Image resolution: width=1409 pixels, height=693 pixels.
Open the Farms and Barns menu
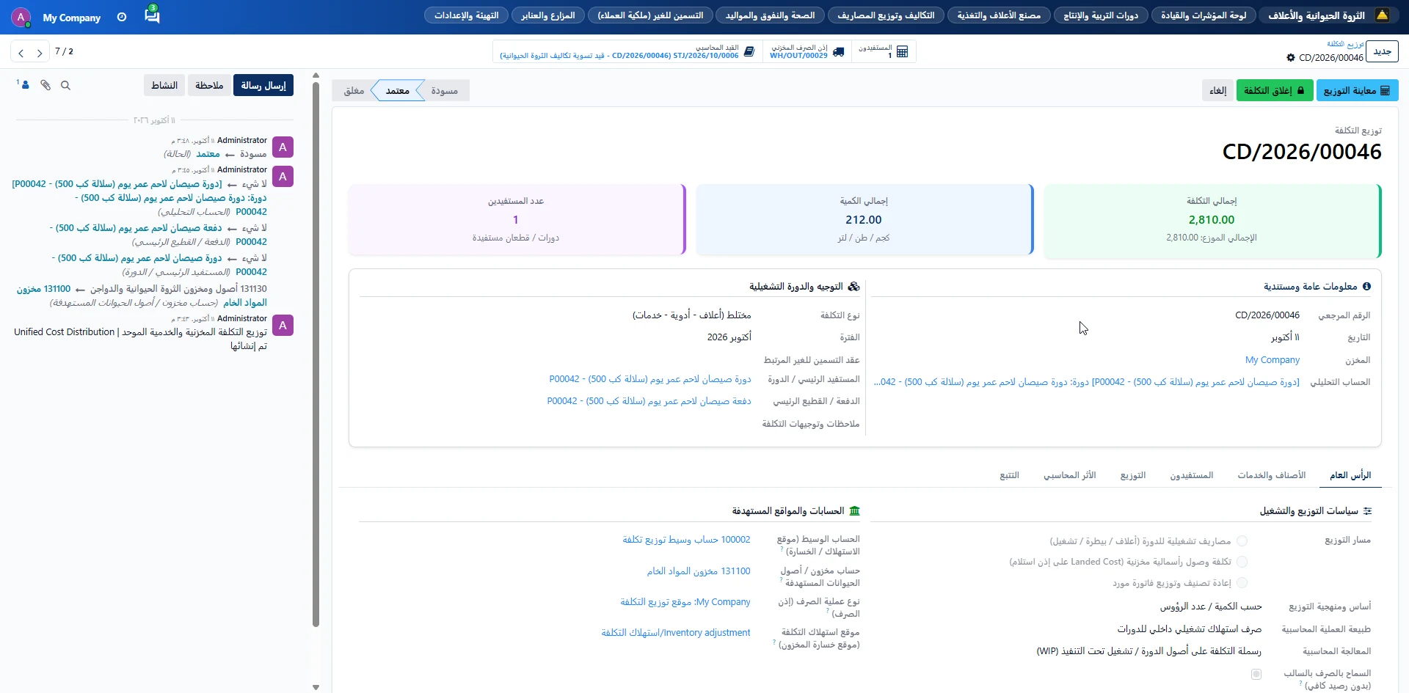[x=548, y=15]
